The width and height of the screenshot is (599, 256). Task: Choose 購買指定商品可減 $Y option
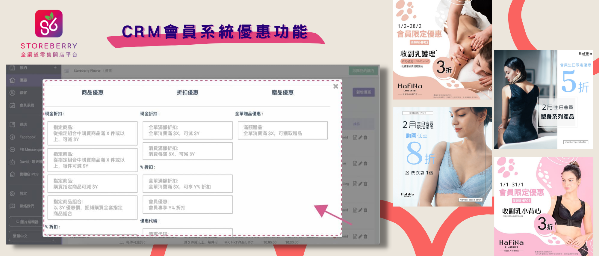(x=93, y=184)
